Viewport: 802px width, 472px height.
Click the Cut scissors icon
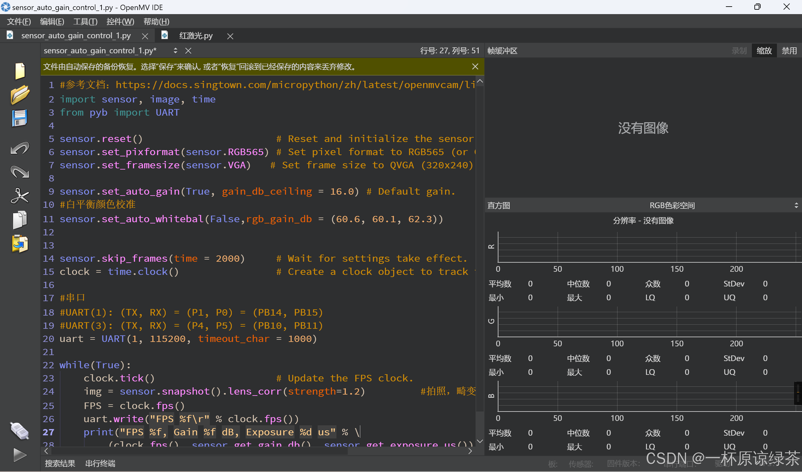point(20,196)
